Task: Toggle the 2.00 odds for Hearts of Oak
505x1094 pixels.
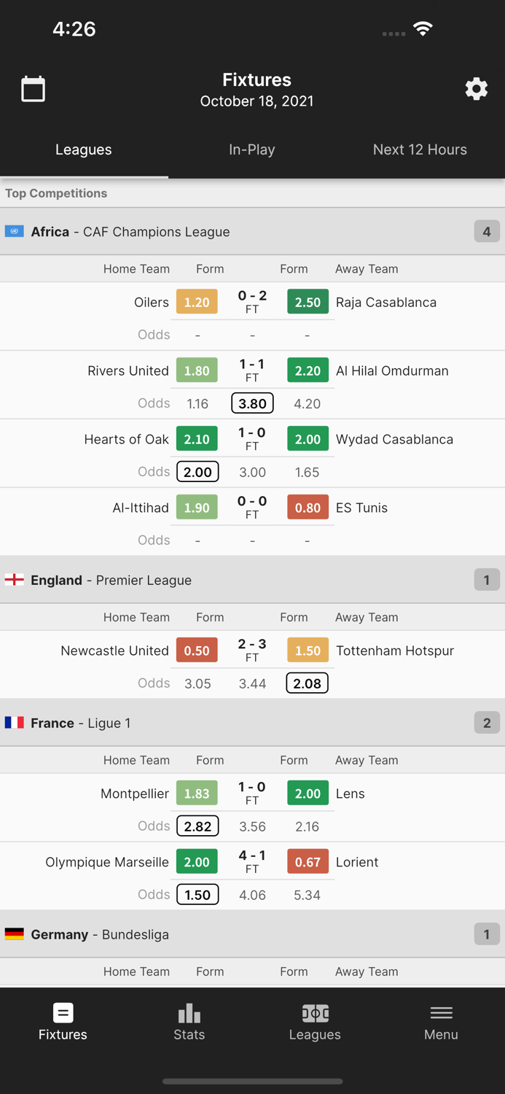Action: [197, 471]
